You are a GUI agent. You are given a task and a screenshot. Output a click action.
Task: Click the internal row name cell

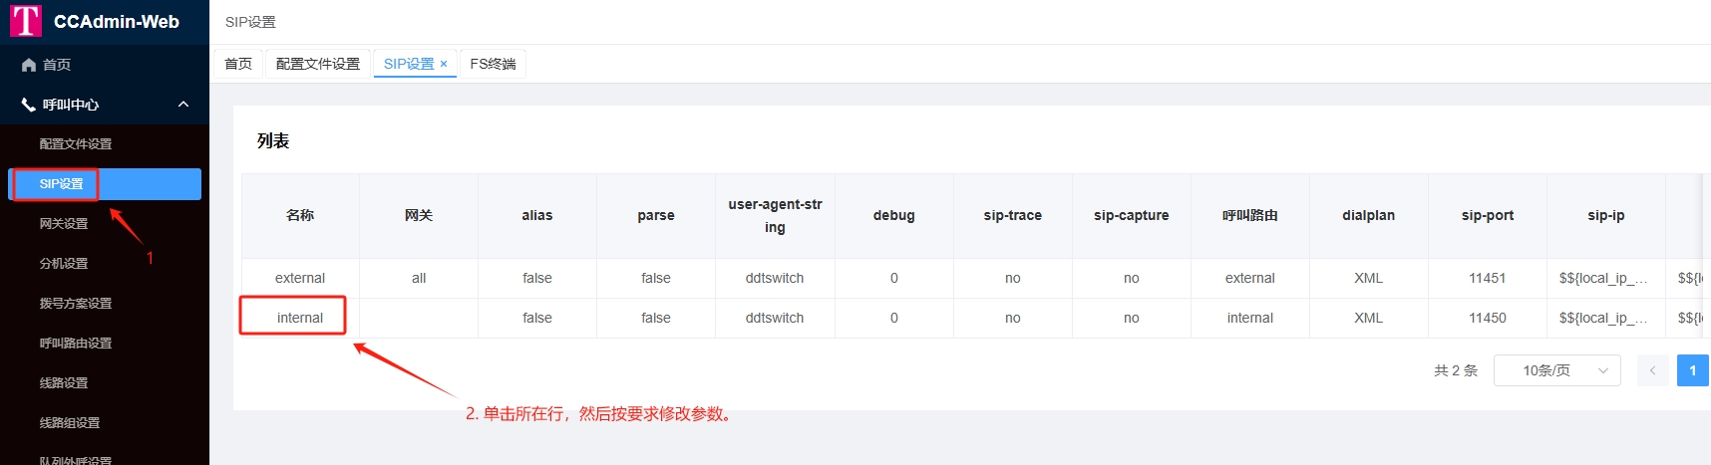click(x=300, y=318)
